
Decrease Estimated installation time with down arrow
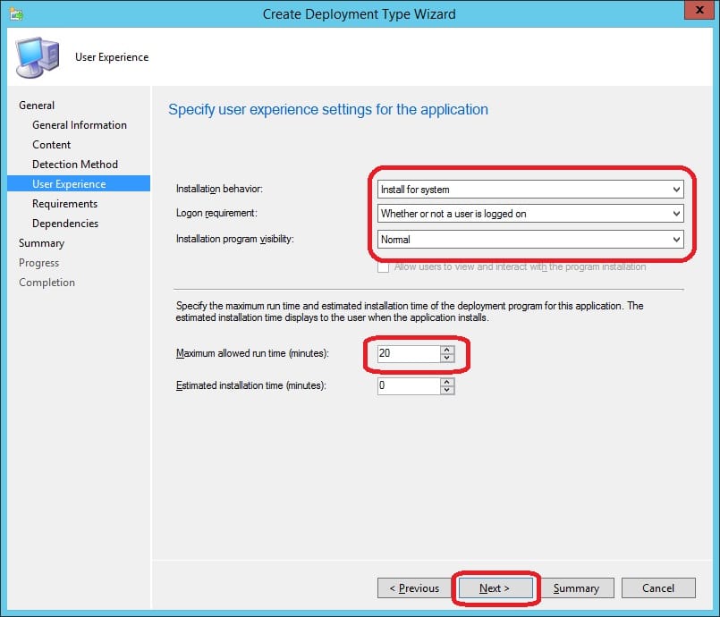(447, 390)
